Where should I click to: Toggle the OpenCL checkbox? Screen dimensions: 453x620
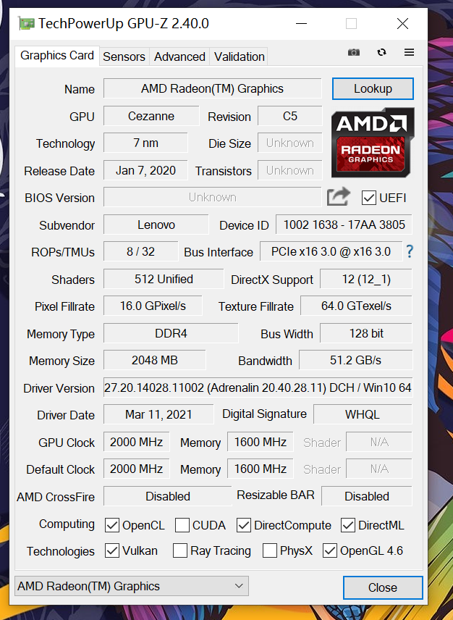(112, 526)
